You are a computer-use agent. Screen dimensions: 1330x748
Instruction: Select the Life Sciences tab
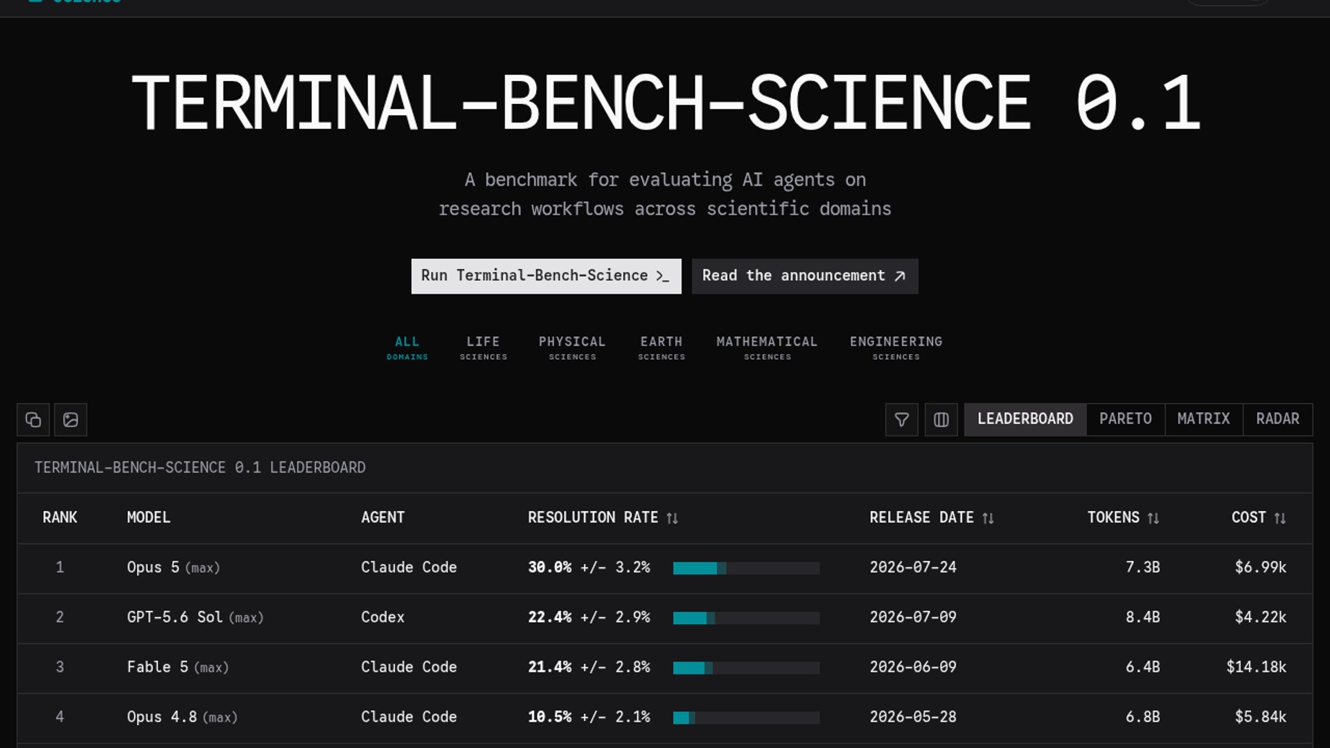point(484,348)
